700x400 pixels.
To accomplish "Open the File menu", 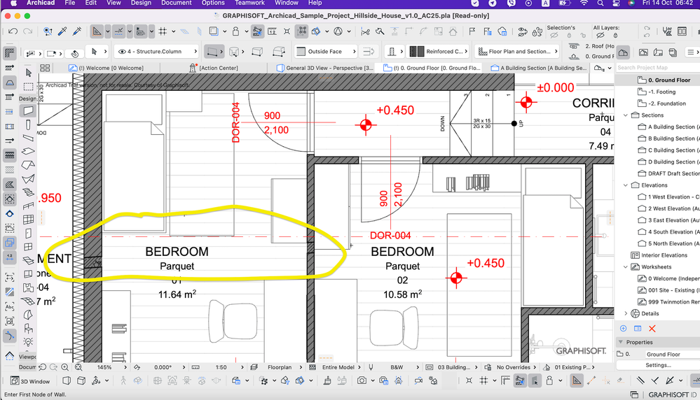I will pos(69,3).
